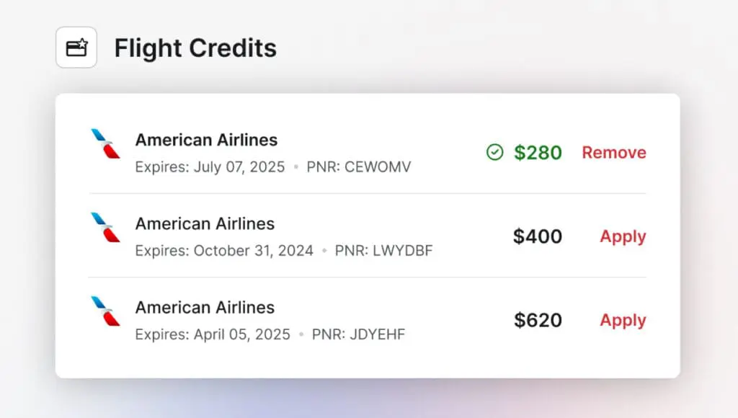Click the PNR: JDYEHF code
This screenshot has width=738, height=418.
click(x=358, y=334)
